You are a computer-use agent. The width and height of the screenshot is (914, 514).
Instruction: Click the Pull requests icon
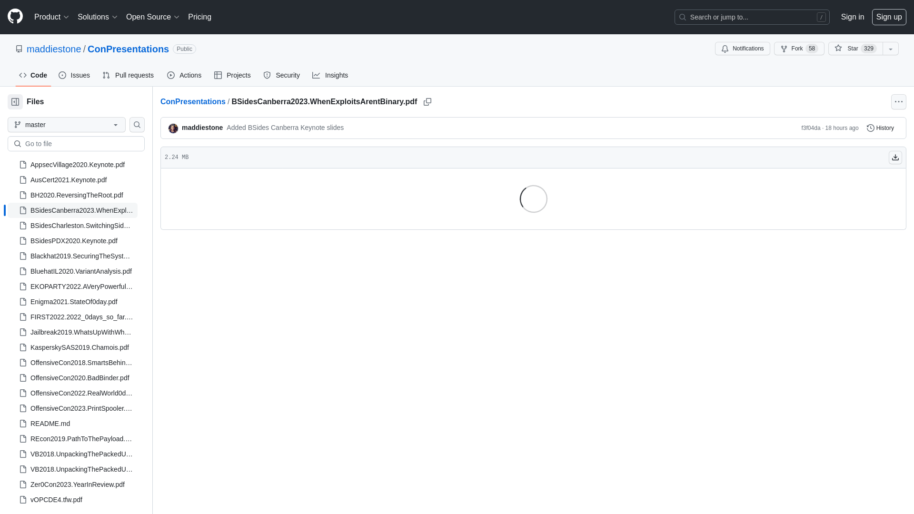(x=106, y=75)
